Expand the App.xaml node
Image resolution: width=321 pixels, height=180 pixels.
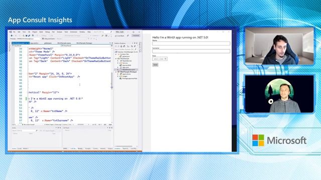click(x=118, y=67)
